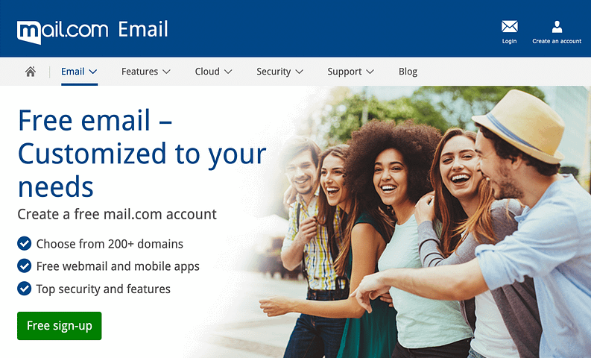Click checkmark icon beside Top security and features

coord(24,289)
